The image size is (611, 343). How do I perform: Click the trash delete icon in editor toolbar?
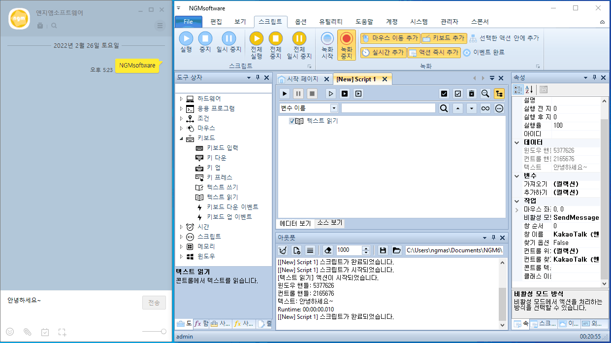[472, 94]
